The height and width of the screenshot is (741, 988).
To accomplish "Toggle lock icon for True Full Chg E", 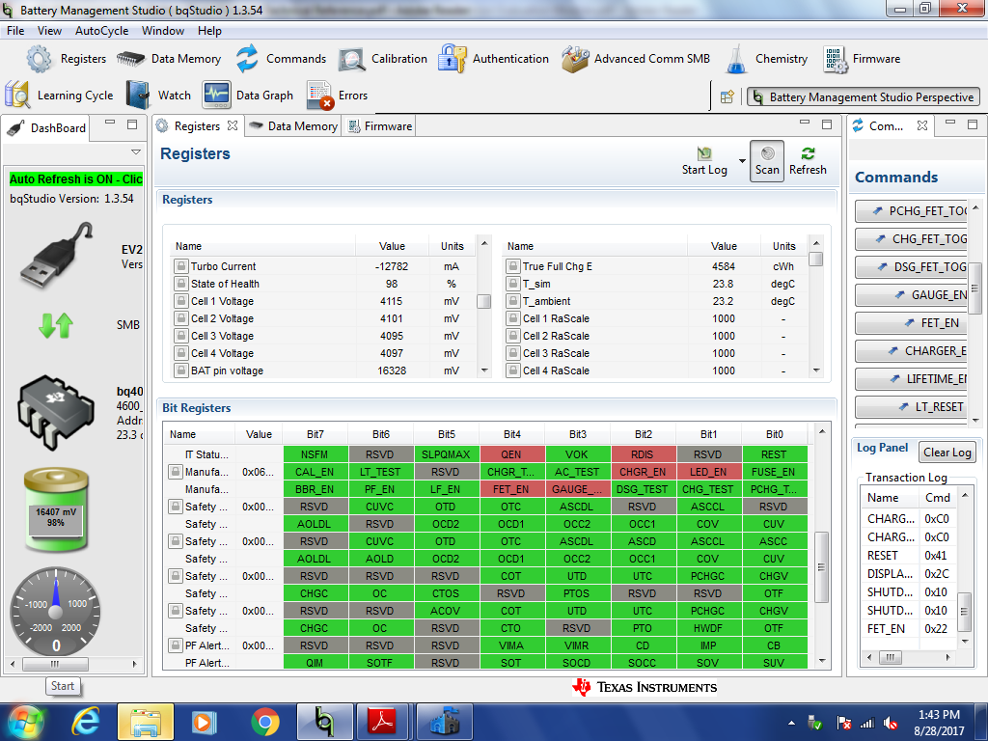I will click(513, 266).
